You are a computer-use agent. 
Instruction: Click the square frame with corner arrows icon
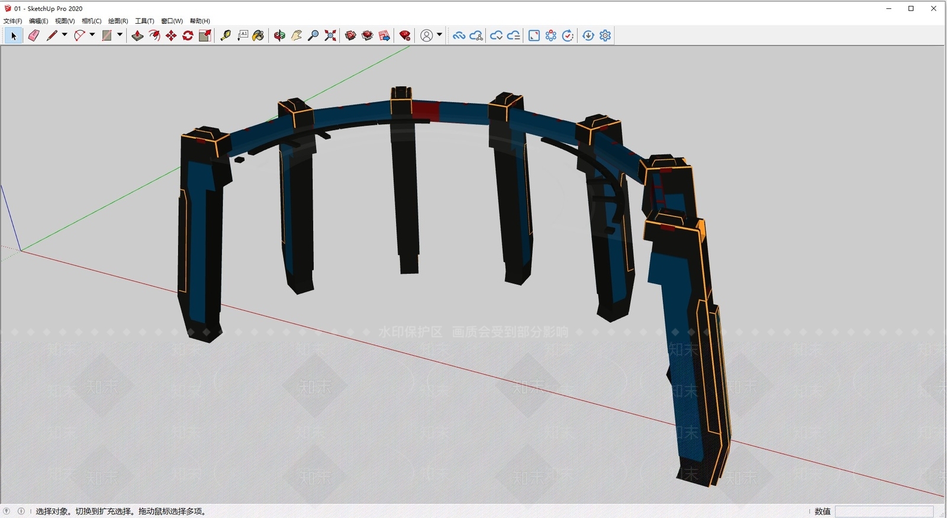[534, 36]
